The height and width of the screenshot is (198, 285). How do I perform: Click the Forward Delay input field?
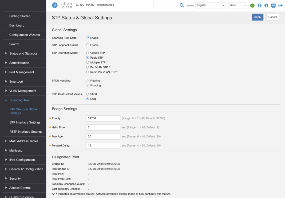(x=103, y=146)
